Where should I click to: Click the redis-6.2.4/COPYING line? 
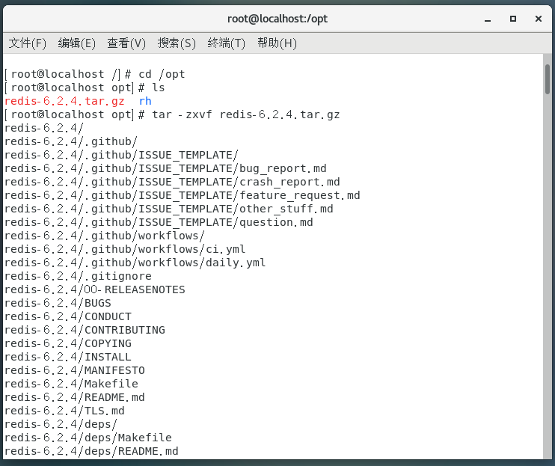coord(68,343)
